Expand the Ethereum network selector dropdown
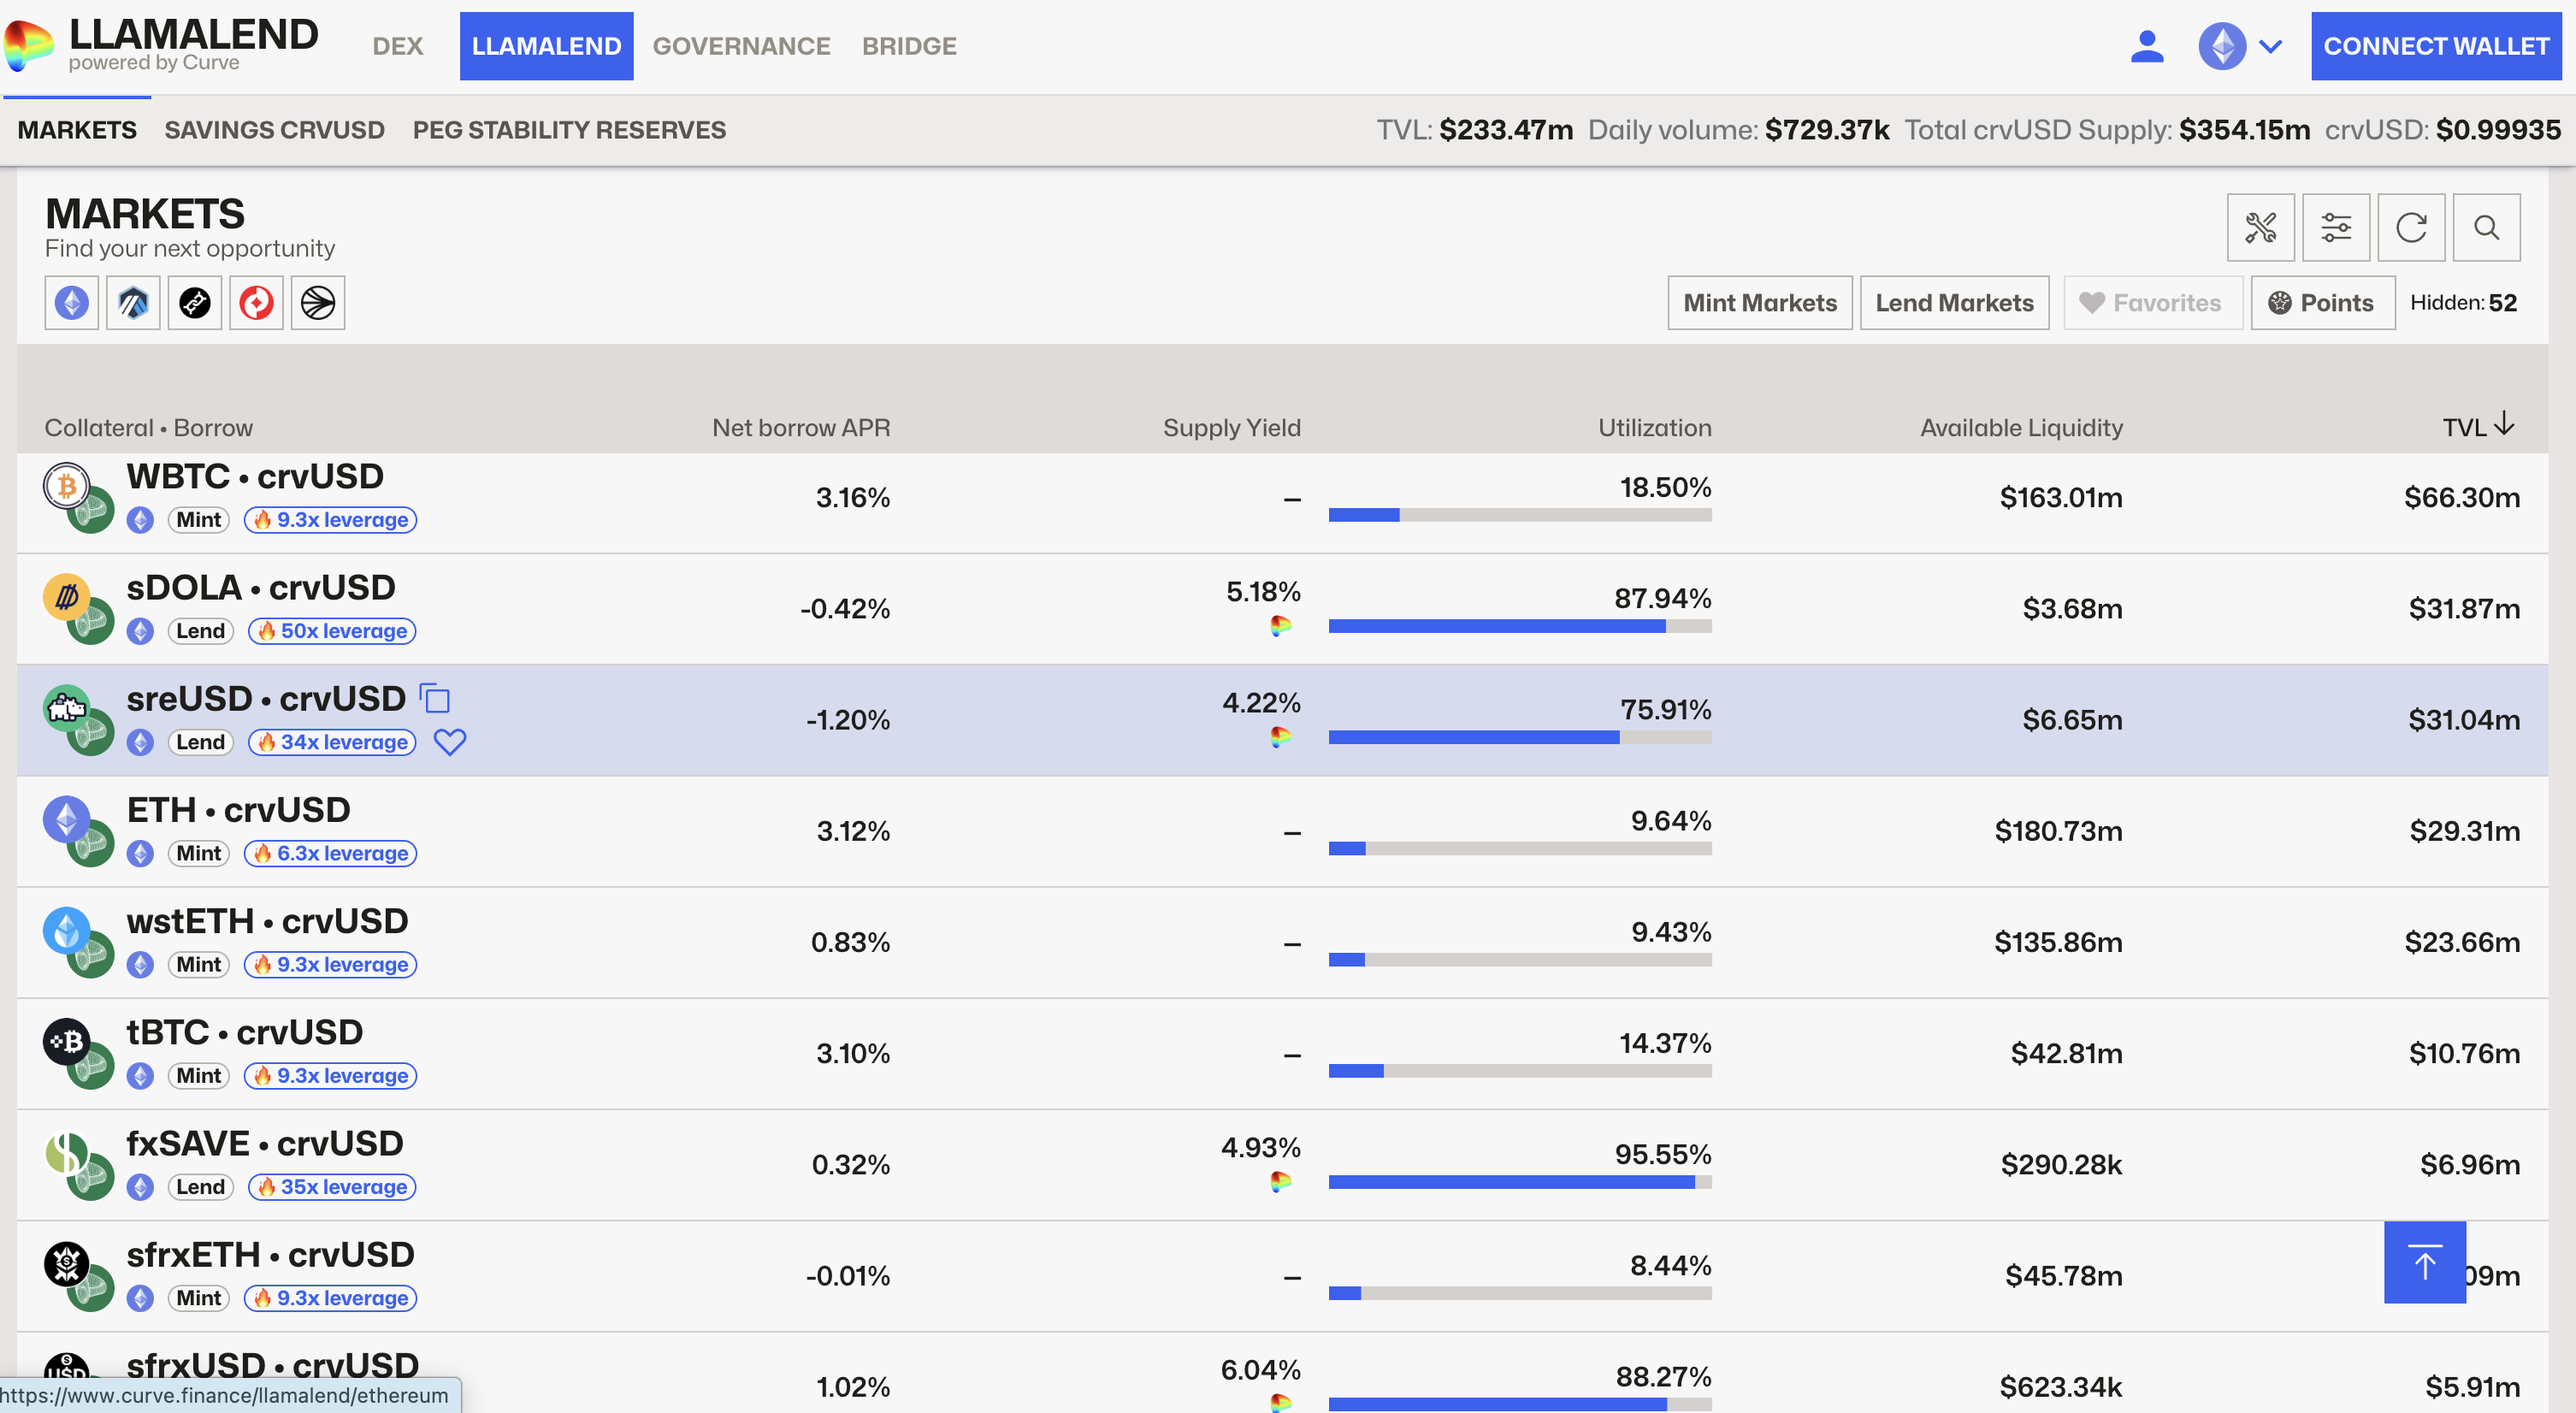This screenshot has height=1413, width=2576. coord(2240,46)
